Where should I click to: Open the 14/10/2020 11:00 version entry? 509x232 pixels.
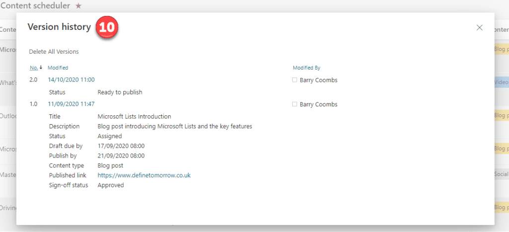click(71, 79)
